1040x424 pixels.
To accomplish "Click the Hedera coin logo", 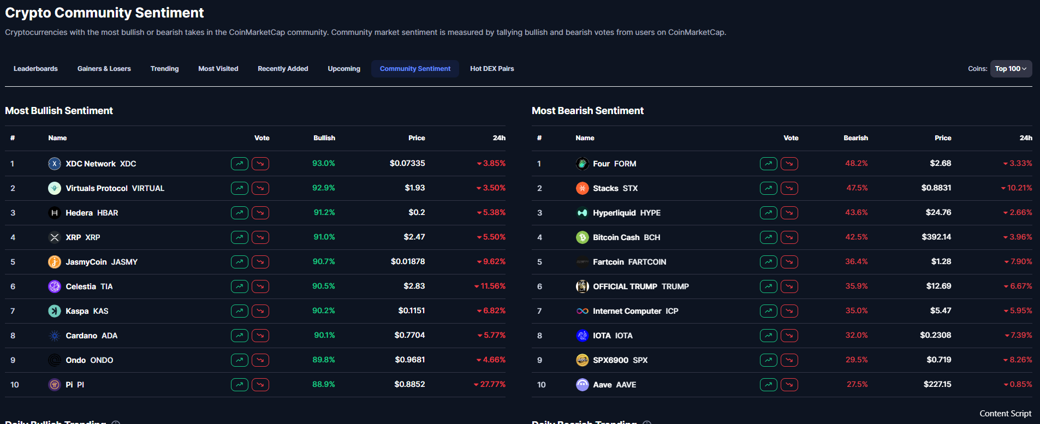I will tap(55, 213).
